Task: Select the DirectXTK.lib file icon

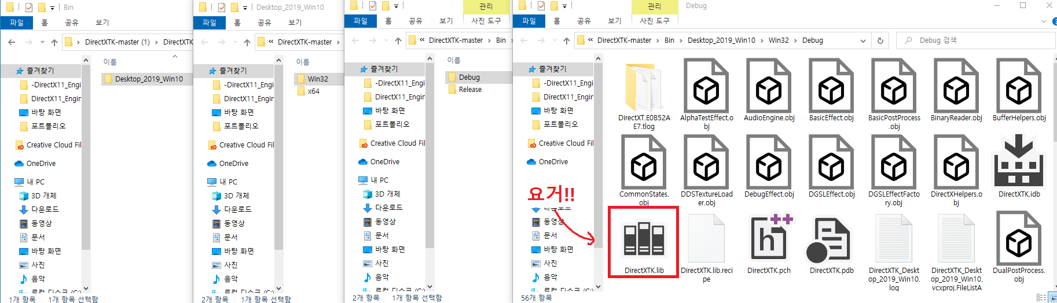Action: (644, 239)
